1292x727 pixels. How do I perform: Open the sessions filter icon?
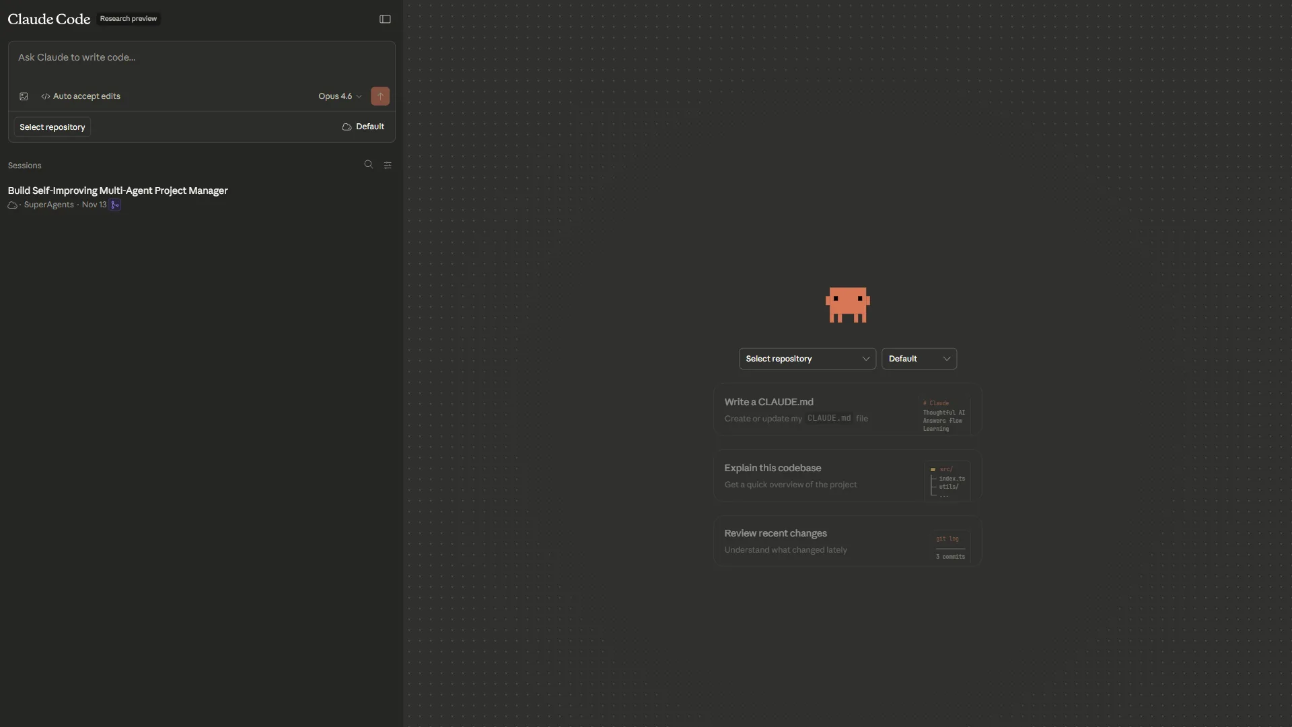coord(388,165)
